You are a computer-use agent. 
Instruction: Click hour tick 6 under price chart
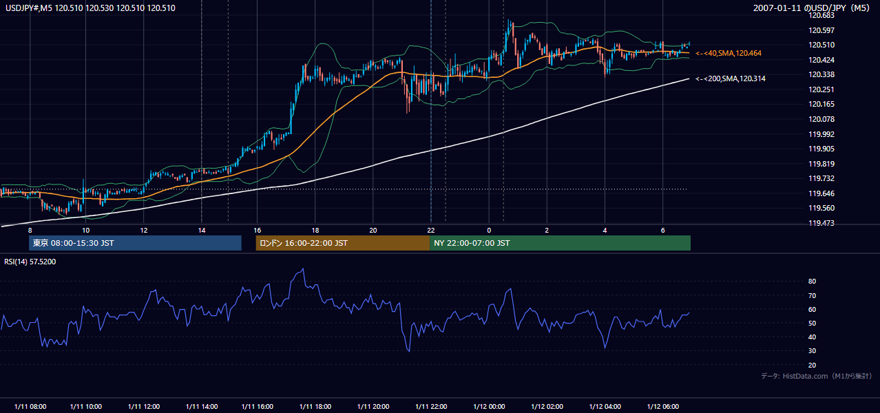(662, 230)
